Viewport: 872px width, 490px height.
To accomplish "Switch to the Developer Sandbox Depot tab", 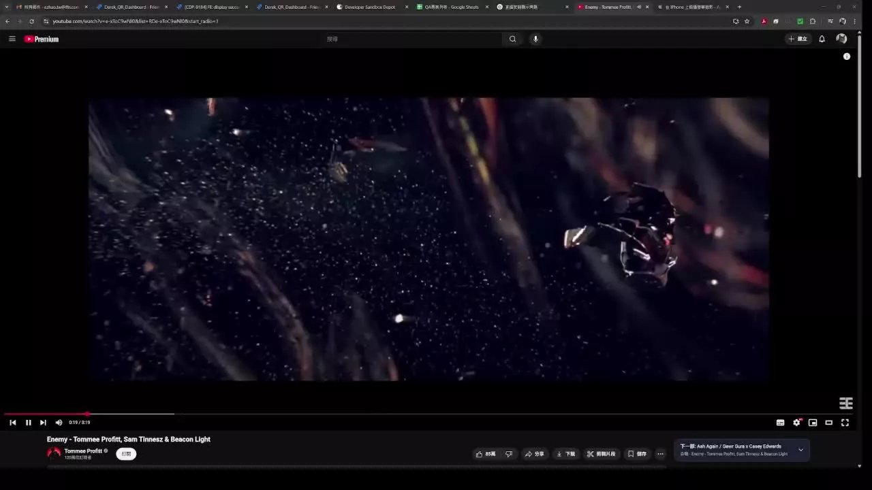I will click(x=369, y=7).
